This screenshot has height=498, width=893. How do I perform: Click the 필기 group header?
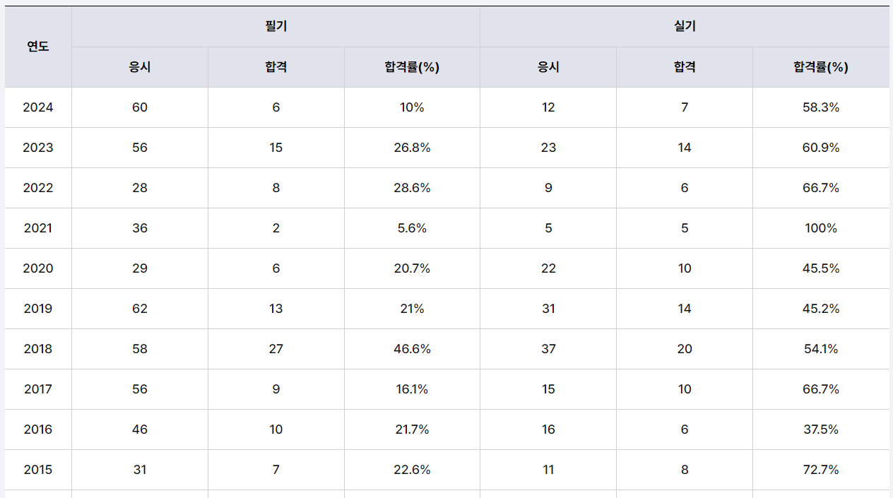276,27
